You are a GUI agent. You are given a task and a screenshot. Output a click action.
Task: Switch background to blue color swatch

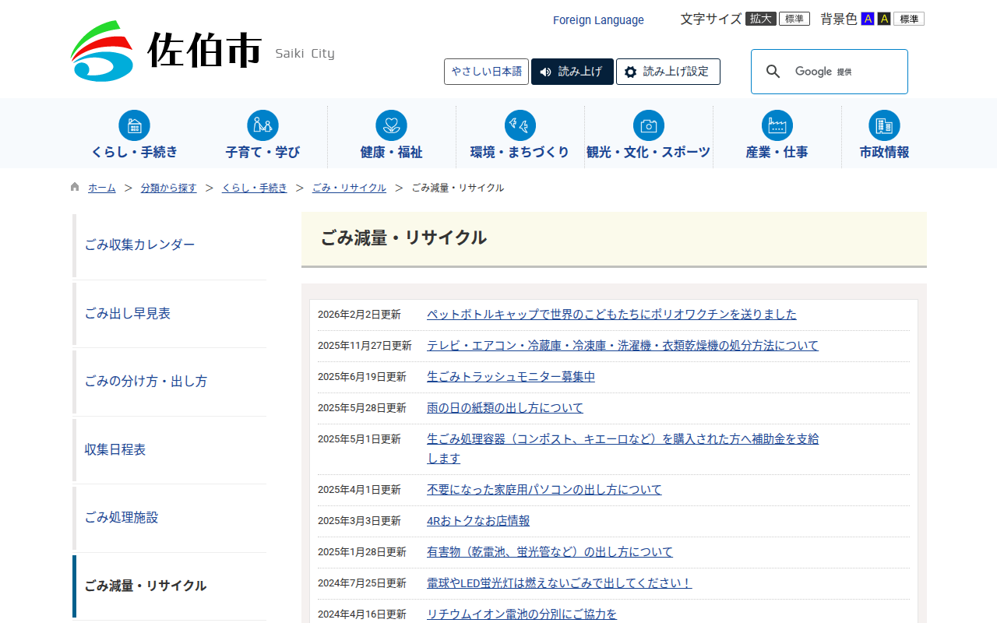click(x=868, y=19)
